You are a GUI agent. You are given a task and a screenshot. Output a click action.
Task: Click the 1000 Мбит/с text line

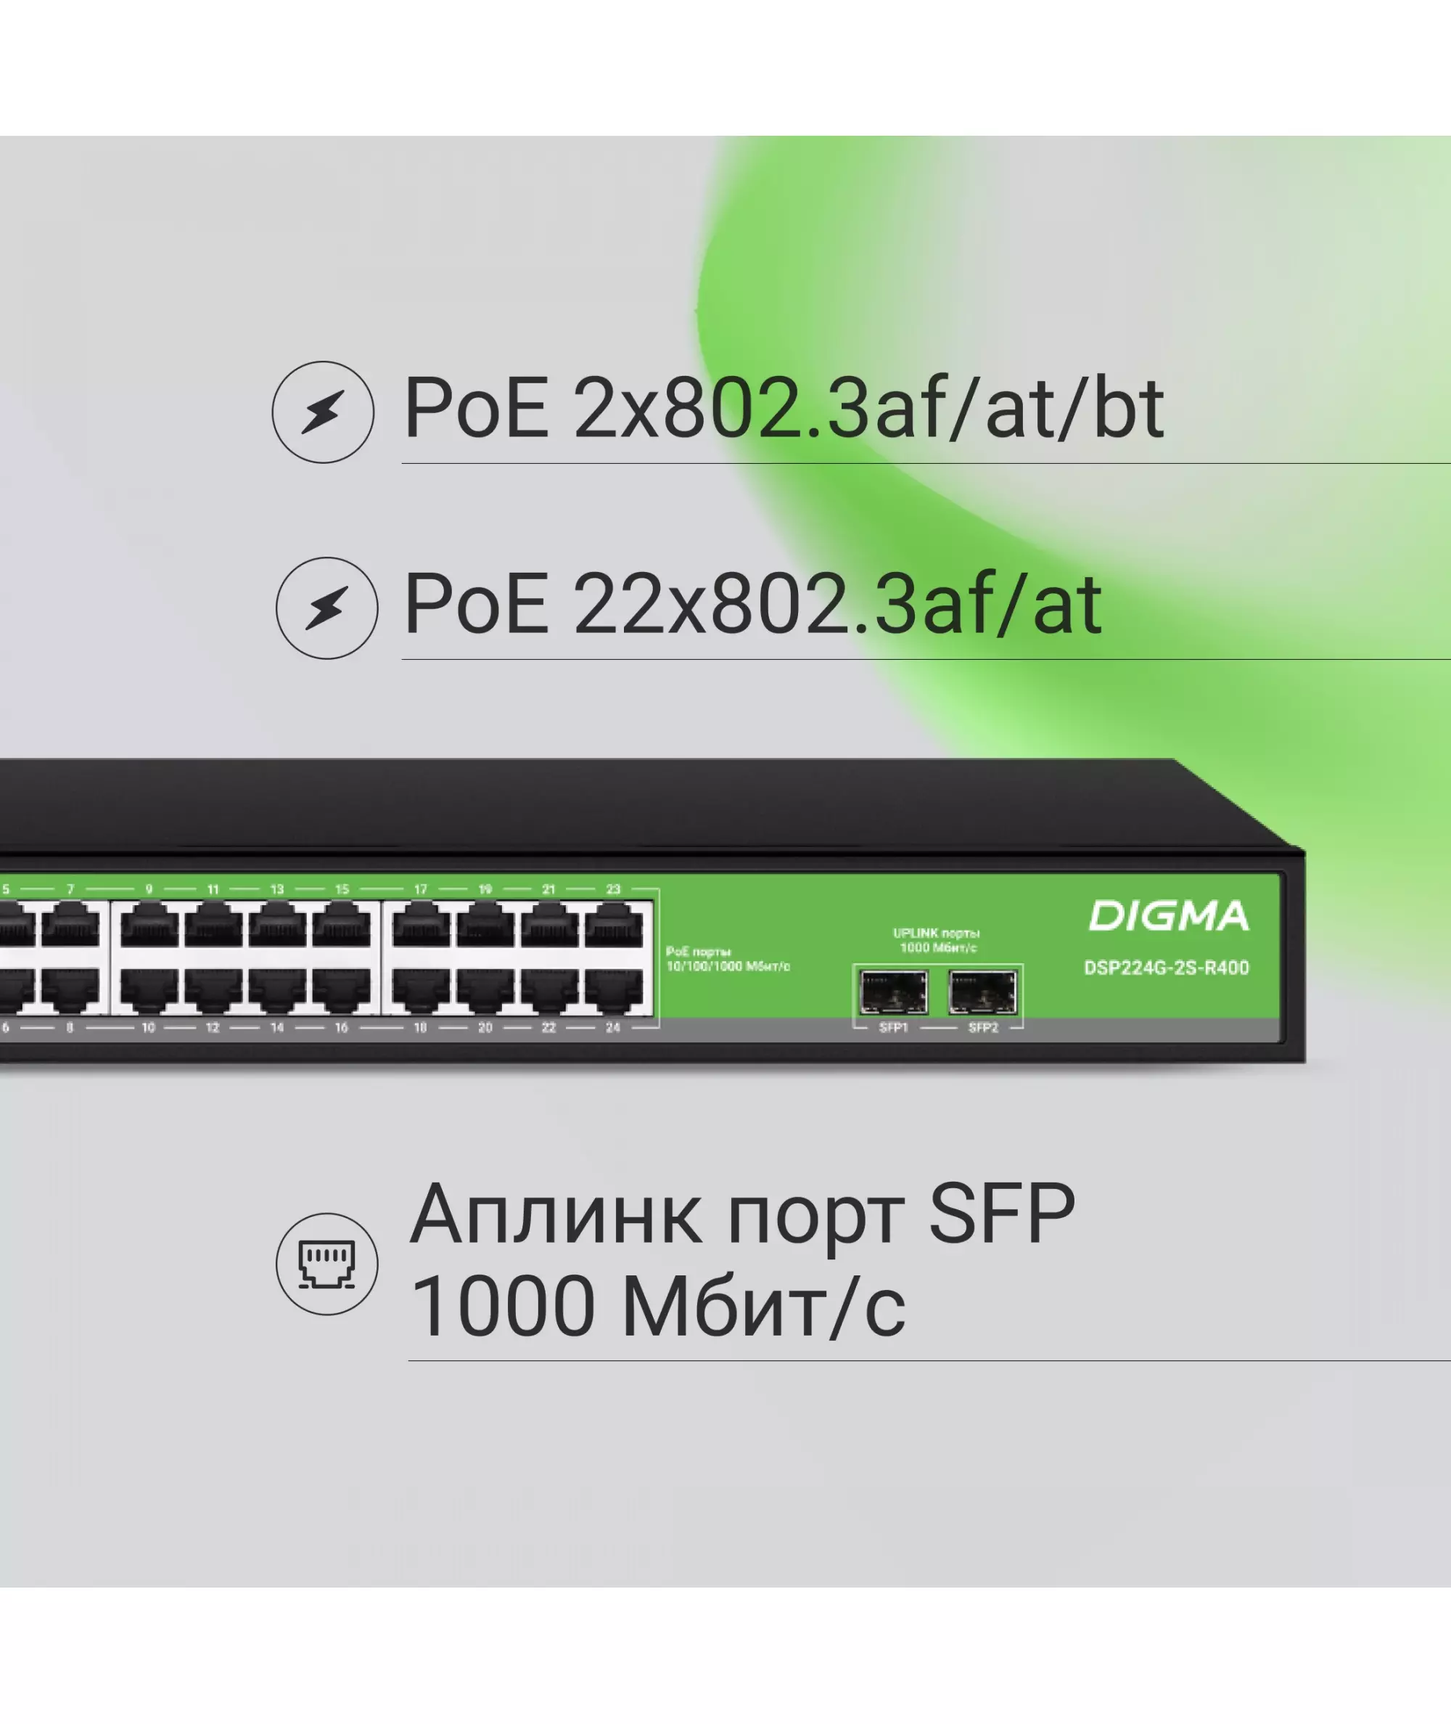click(657, 1306)
